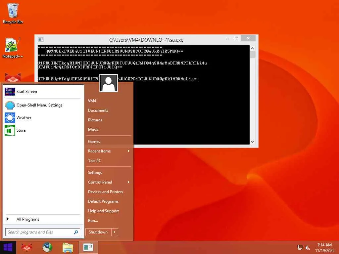This screenshot has width=339, height=254.
Task: Open the Run... dialog
Action: click(109, 221)
